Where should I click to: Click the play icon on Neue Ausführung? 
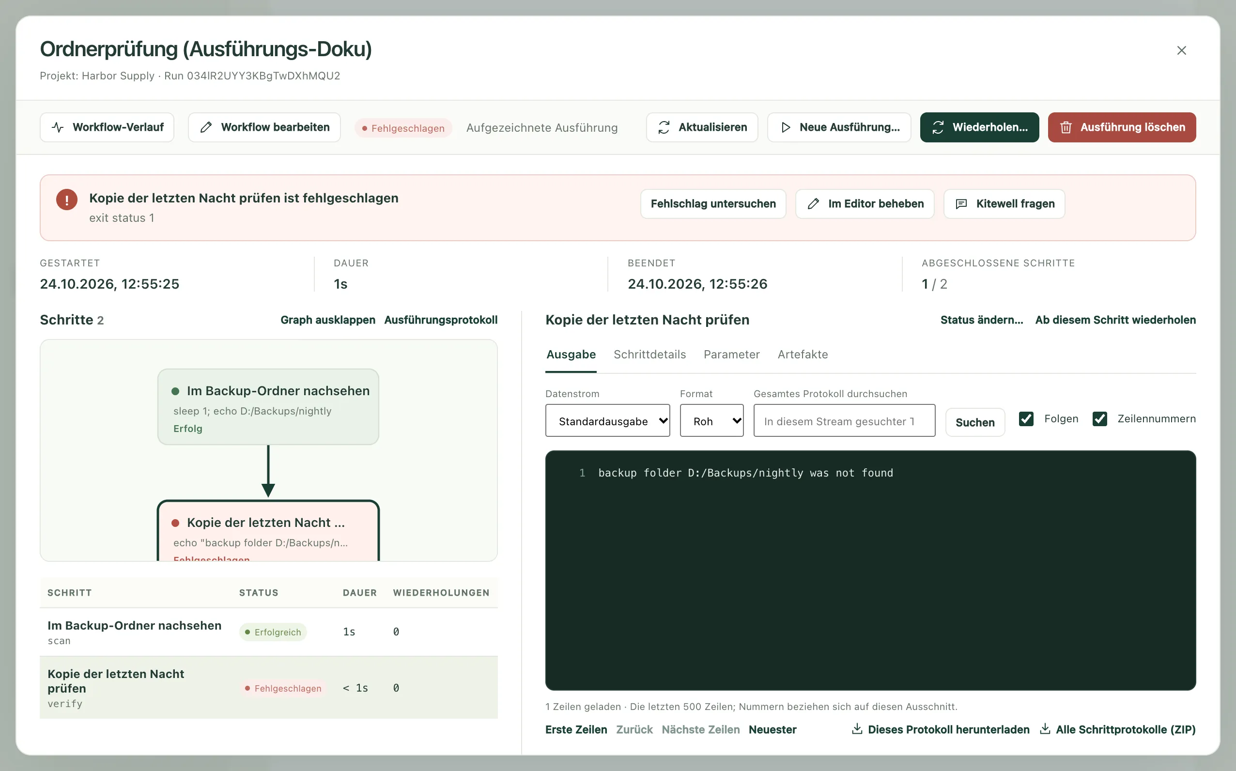(x=786, y=127)
